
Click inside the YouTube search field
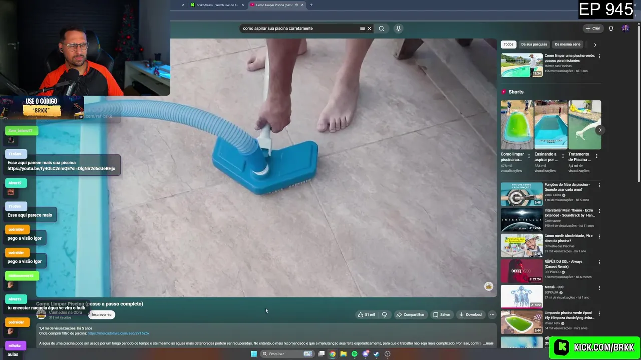pos(300,28)
